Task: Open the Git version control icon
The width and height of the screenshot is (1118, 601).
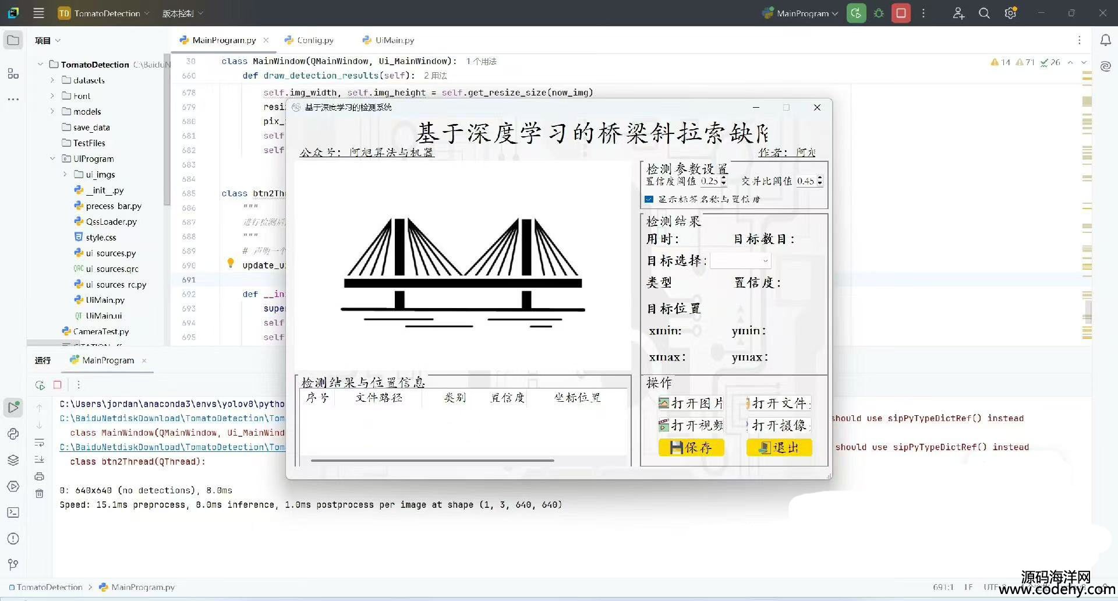Action: click(x=13, y=564)
